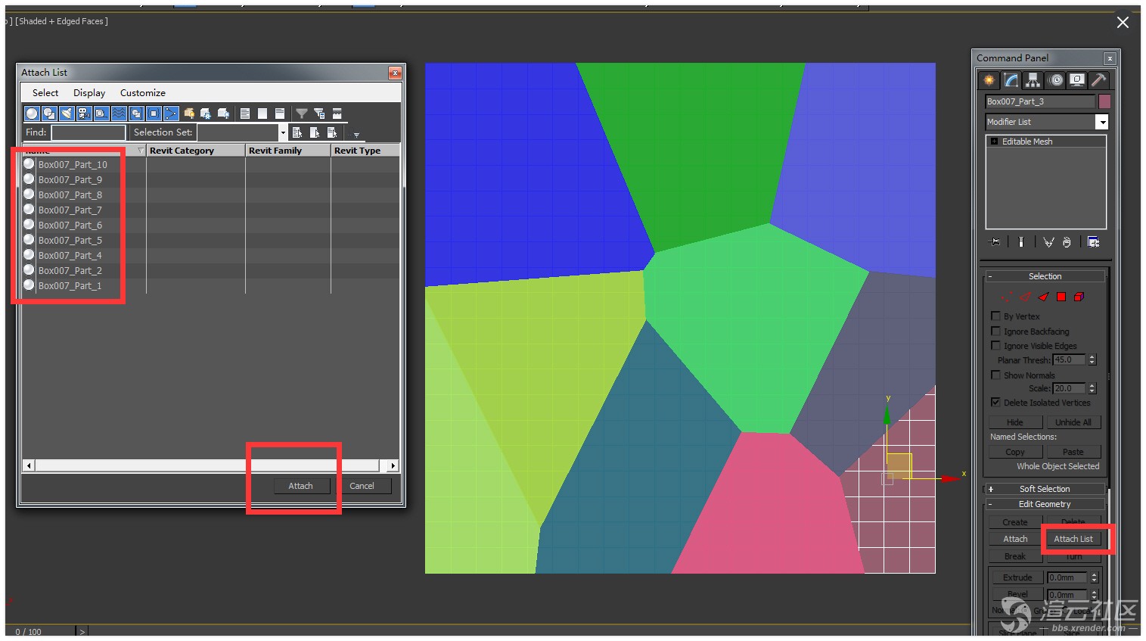Click Show End Result toggle icon
1146x641 pixels.
point(1020,242)
